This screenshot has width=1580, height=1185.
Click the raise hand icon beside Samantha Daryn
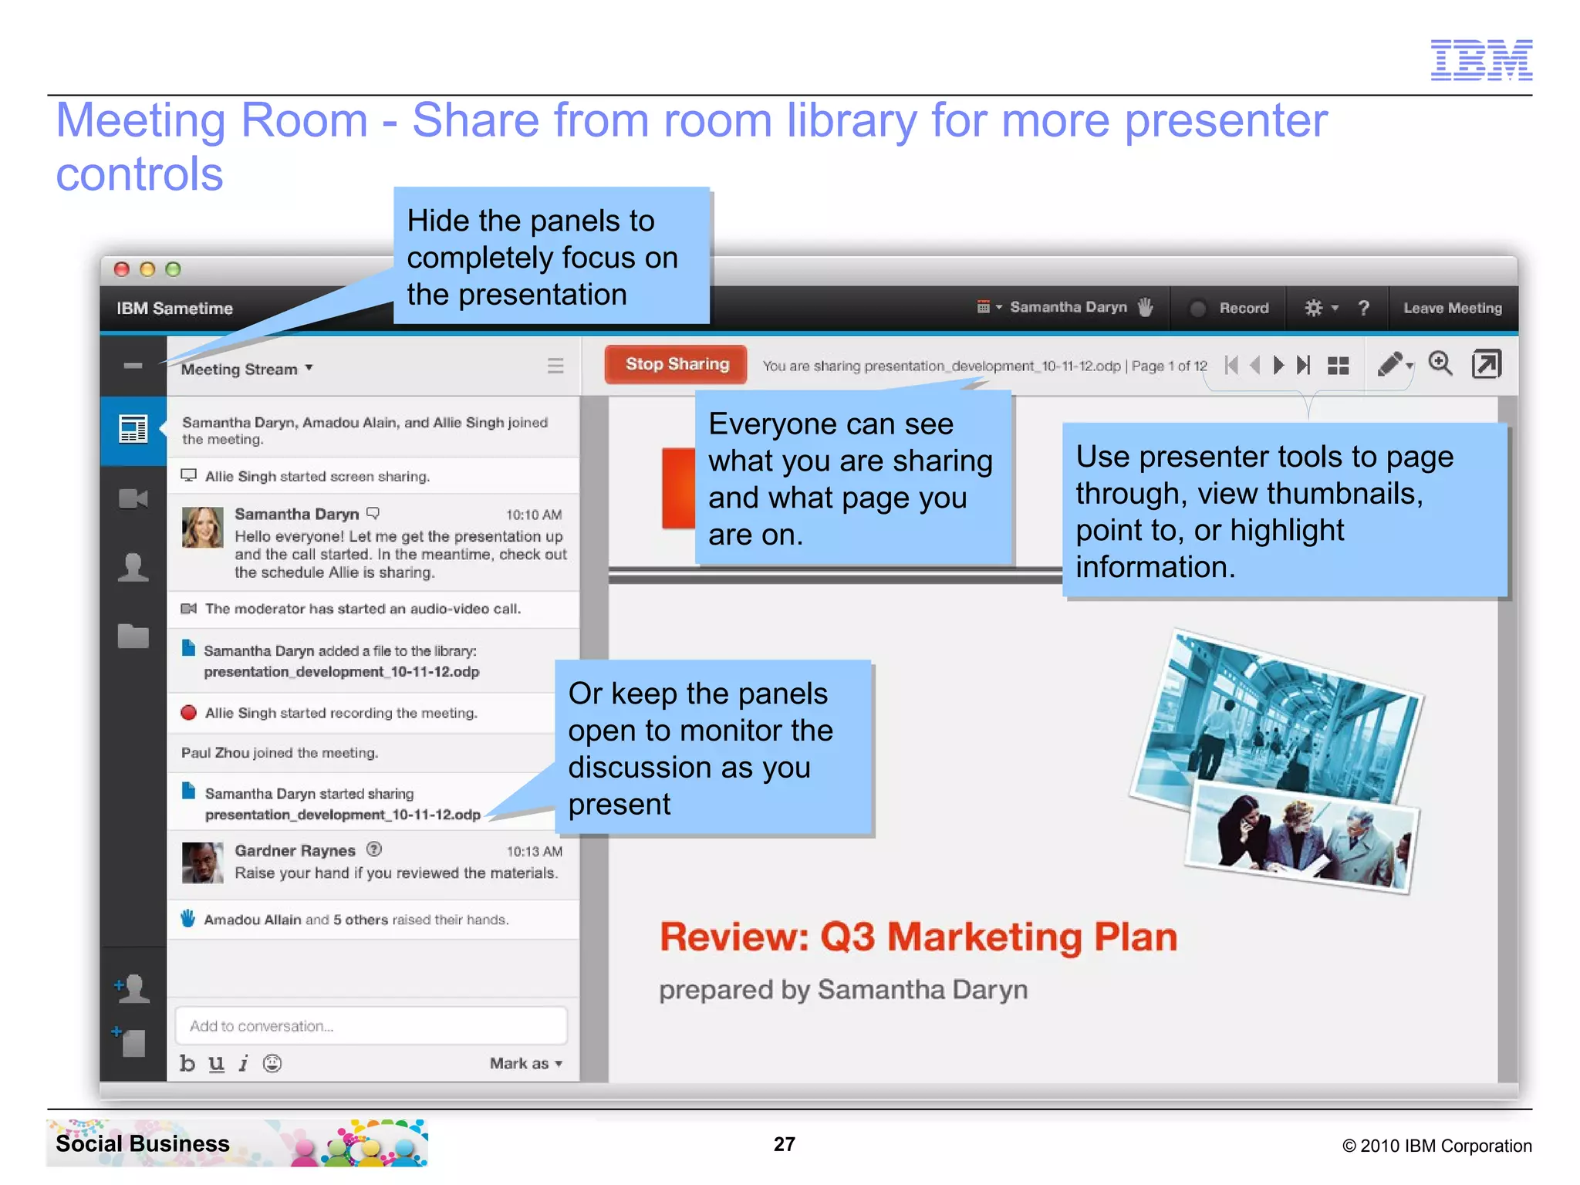coord(1146,307)
